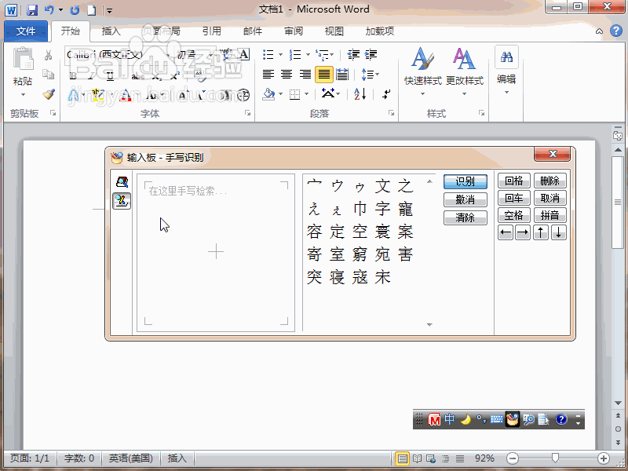628x471 pixels.
Task: Toggle Bold formatting
Action: coord(73,75)
